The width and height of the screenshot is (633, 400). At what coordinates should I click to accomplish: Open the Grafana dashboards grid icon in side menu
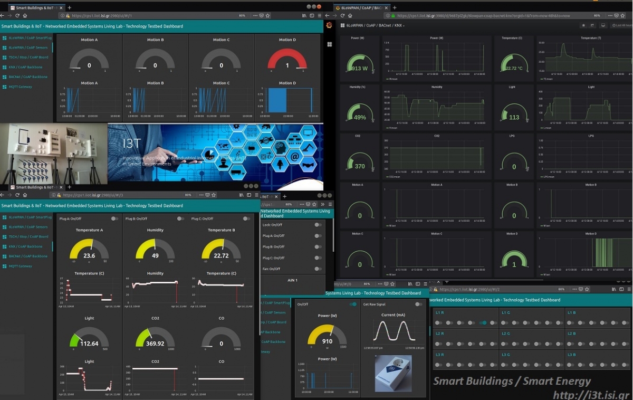point(329,44)
